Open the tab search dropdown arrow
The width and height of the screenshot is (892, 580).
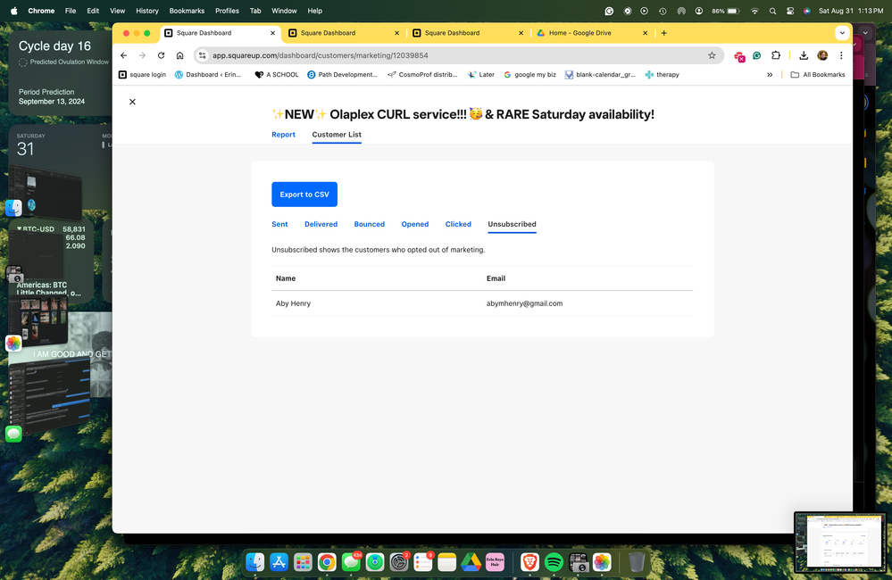point(841,33)
